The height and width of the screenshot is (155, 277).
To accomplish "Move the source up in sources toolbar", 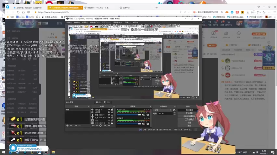I will pyautogui.click(x=105, y=126).
